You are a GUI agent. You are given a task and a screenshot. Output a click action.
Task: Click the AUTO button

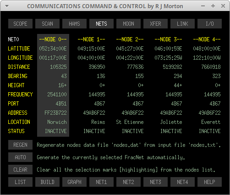pos(20,157)
